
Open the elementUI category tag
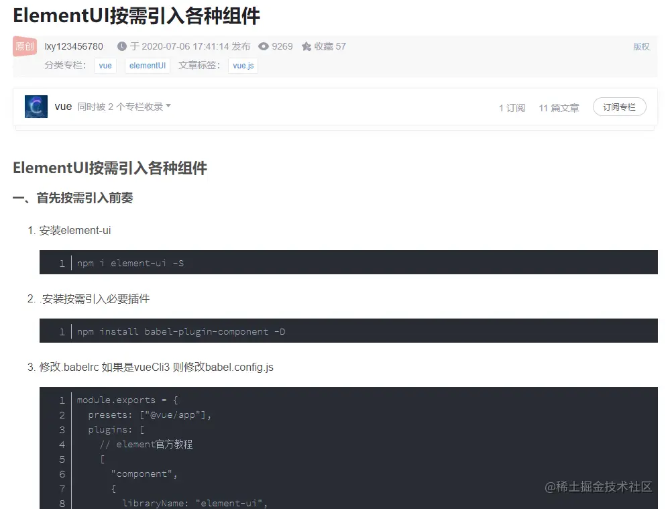148,66
